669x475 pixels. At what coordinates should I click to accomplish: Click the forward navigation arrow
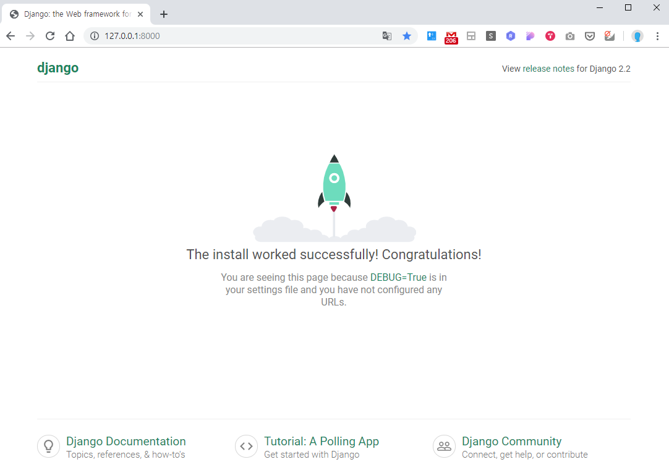point(30,36)
